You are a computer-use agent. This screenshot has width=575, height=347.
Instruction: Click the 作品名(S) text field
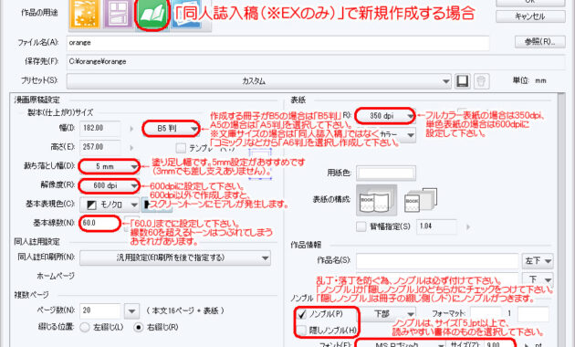pos(437,261)
